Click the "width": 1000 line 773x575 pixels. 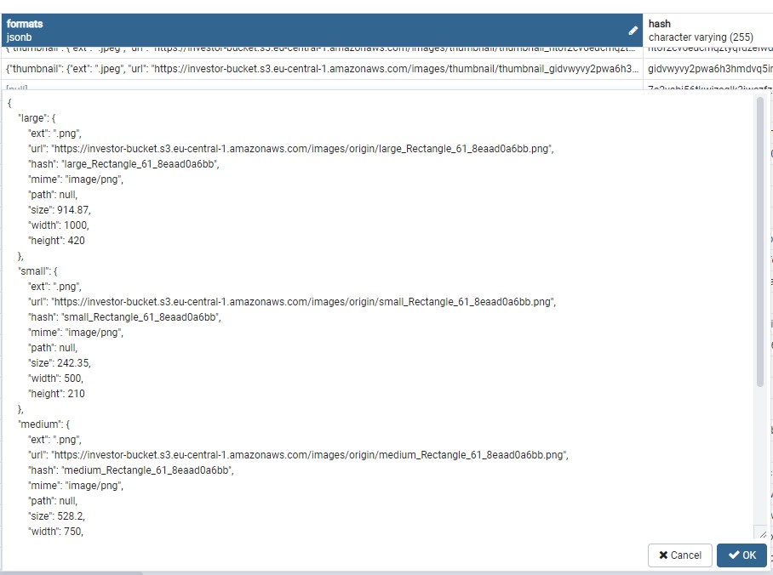point(59,225)
